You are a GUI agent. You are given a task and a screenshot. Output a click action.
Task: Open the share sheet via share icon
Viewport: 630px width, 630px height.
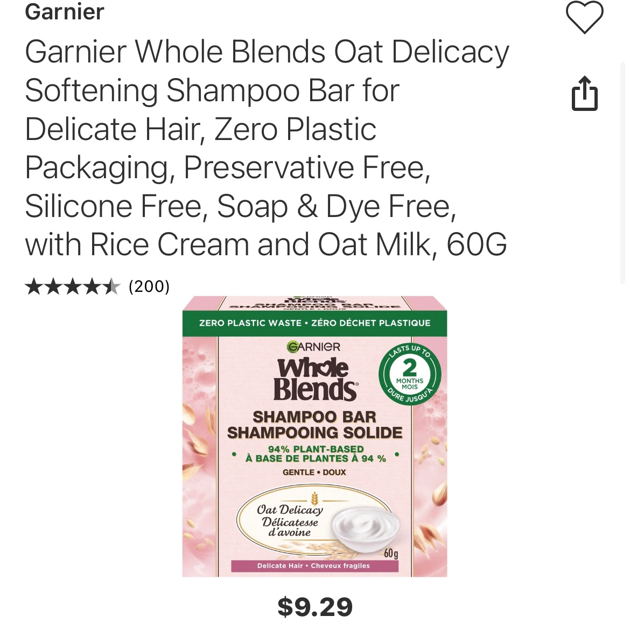click(585, 93)
